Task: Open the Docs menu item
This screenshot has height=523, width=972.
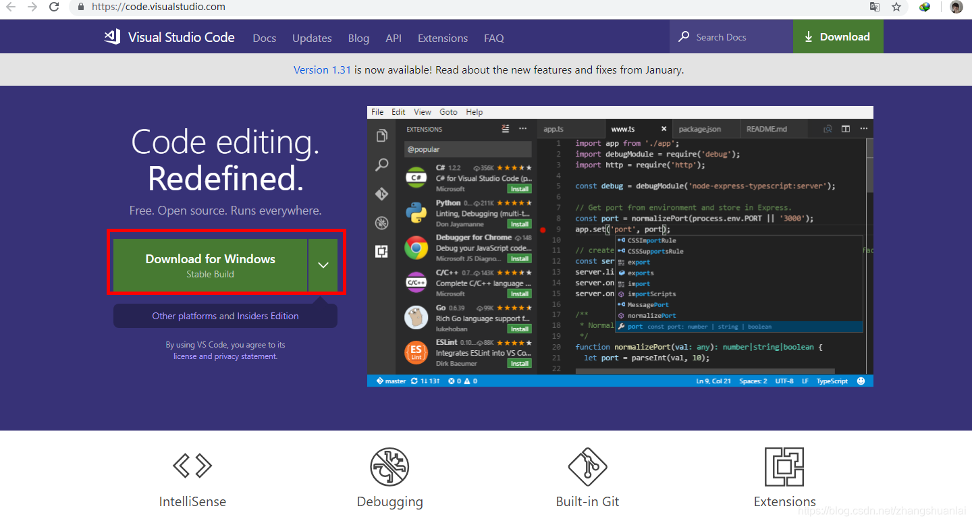Action: point(265,38)
